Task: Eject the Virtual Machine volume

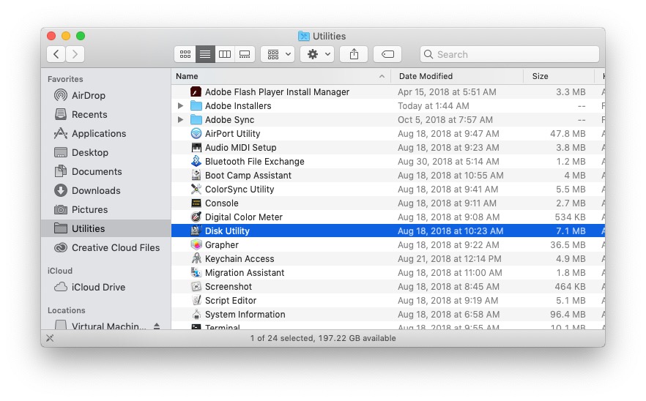Action: tap(157, 326)
